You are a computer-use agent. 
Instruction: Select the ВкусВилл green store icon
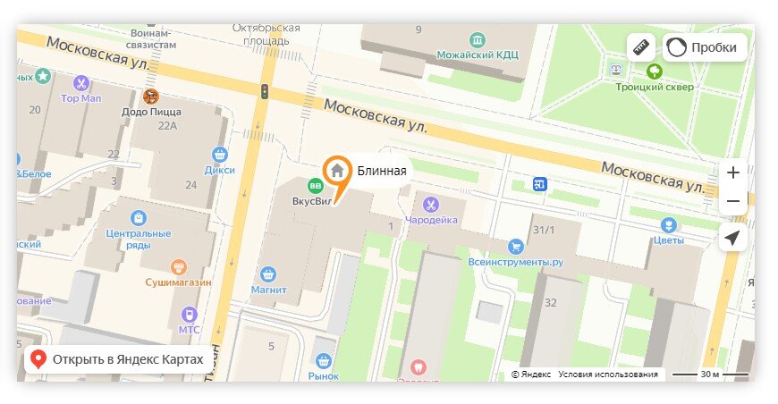(x=315, y=187)
